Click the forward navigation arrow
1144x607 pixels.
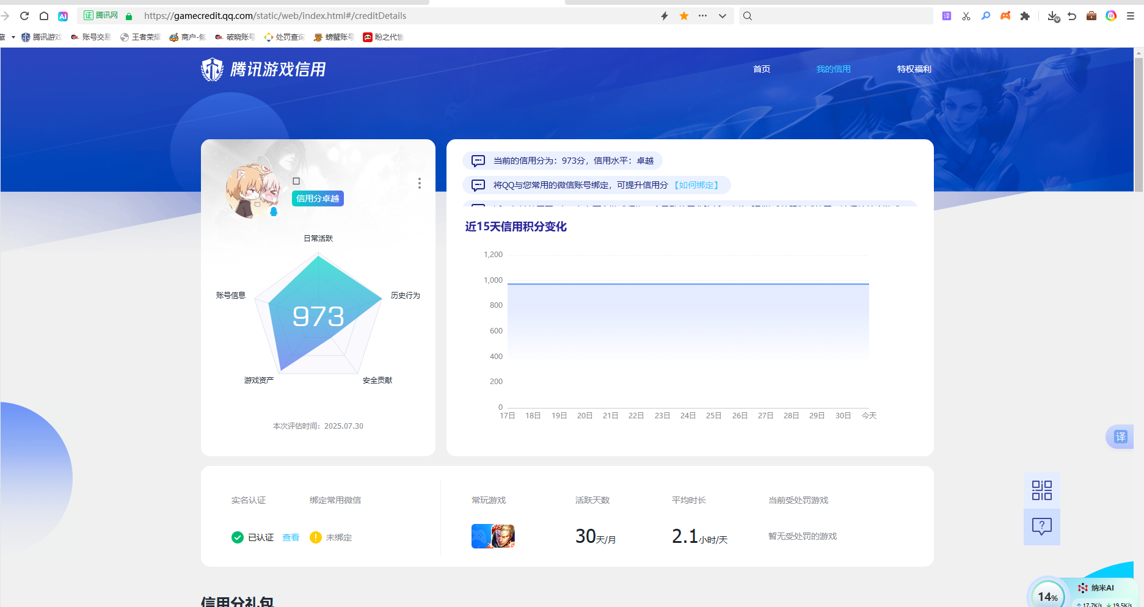[x=5, y=16]
